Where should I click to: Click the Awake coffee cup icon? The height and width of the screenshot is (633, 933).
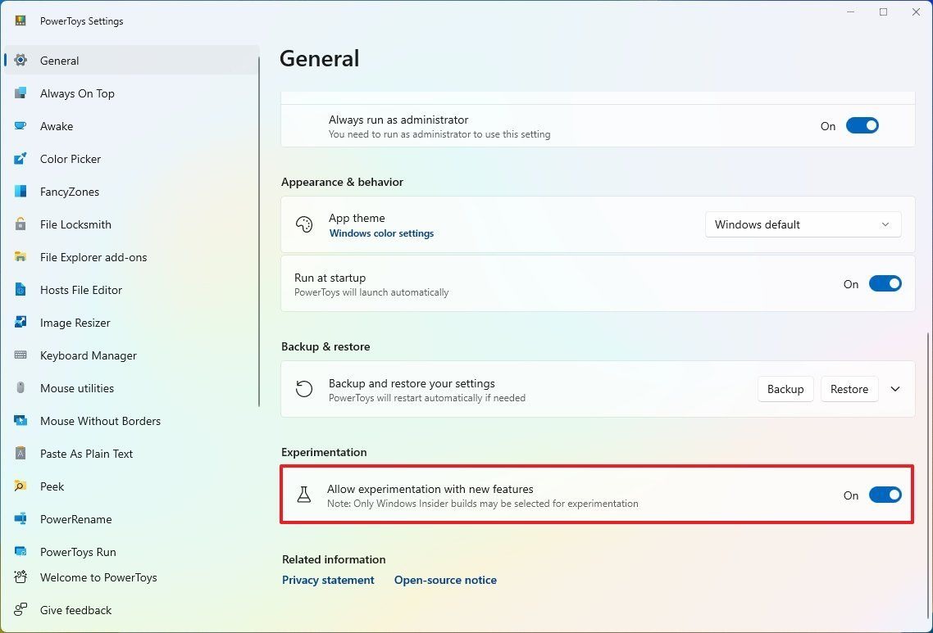tap(20, 125)
